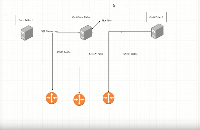Viewport: 200px width, 130px height.
Task: Select the leftmost orange router icon
Action: 52,98
